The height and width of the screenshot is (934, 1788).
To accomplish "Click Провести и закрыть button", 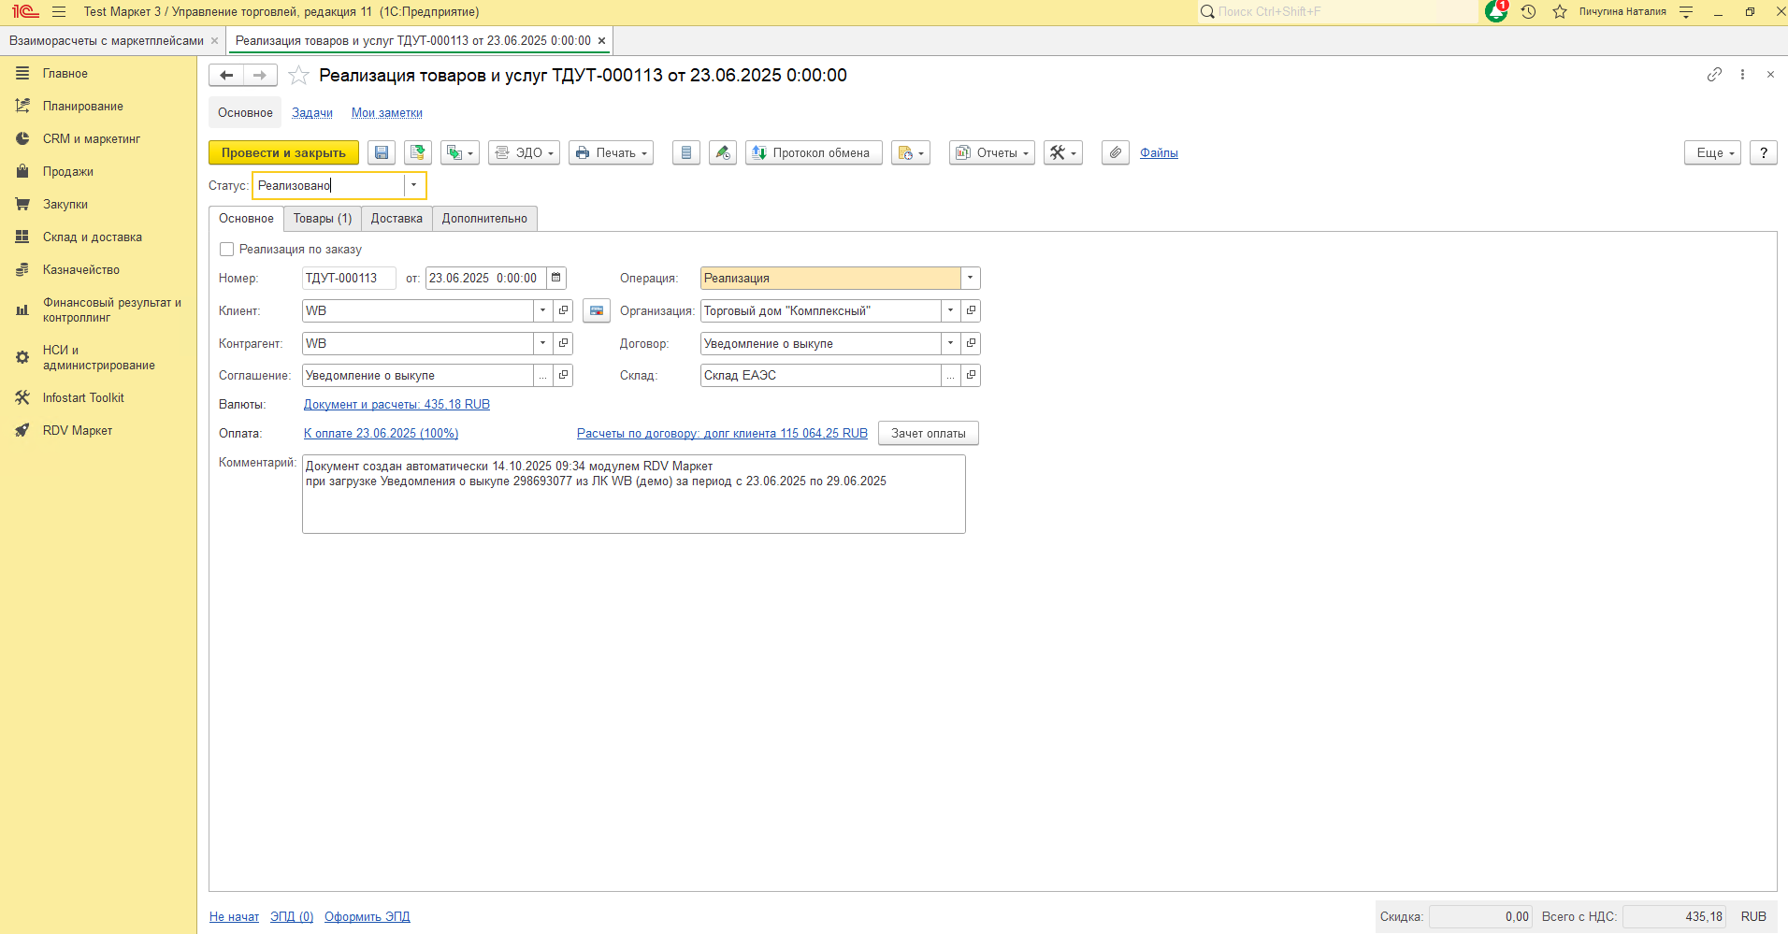I will 283,152.
